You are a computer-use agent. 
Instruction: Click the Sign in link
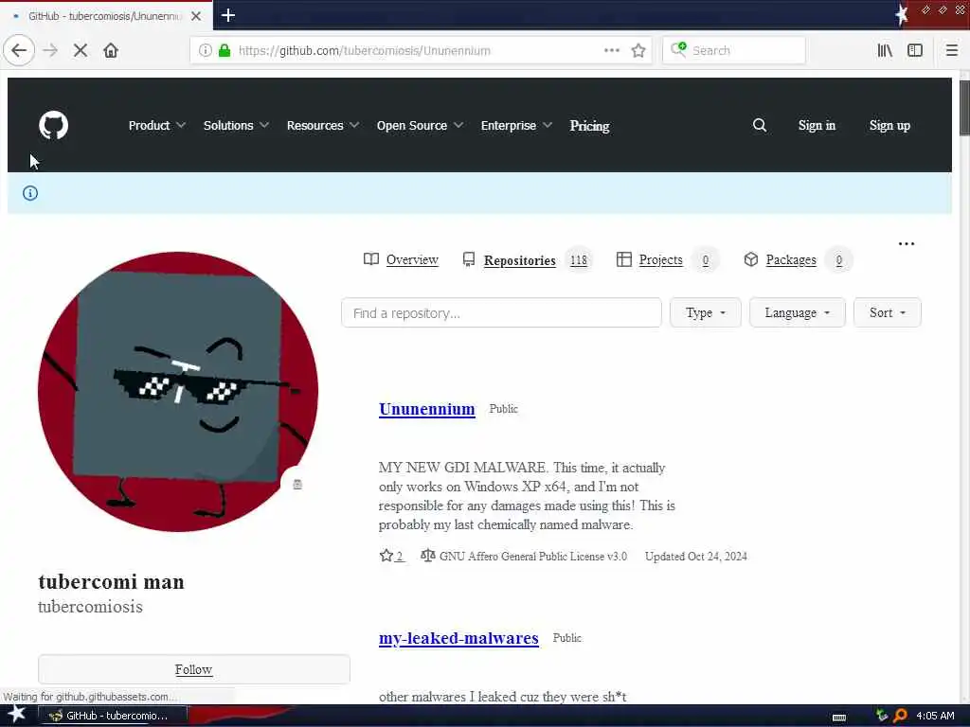pyautogui.click(x=817, y=126)
